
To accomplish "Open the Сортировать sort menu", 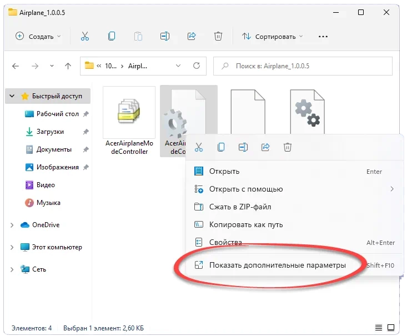I will [x=272, y=36].
